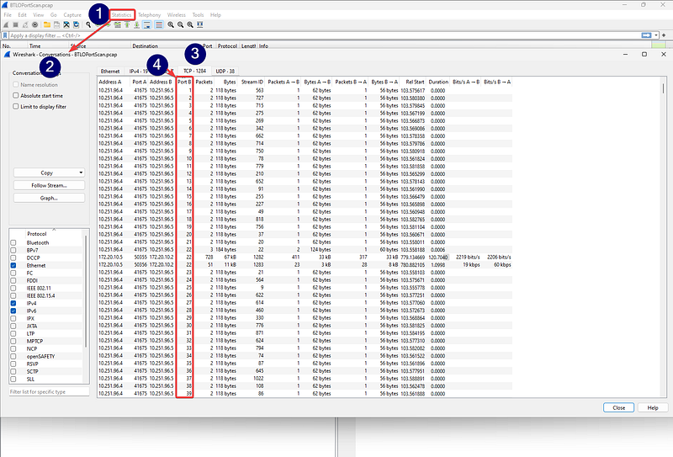Click the display filter bookmark icon

5,35
